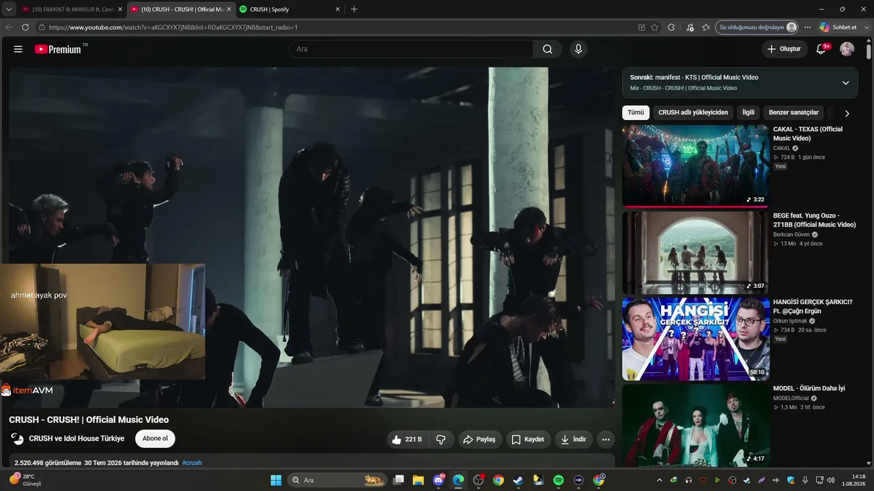Add this page to favorites star
Viewport: 874px width, 491px height.
point(655,27)
